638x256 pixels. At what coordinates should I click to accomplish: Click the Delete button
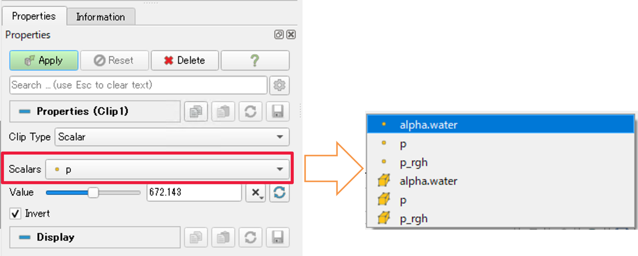185,60
